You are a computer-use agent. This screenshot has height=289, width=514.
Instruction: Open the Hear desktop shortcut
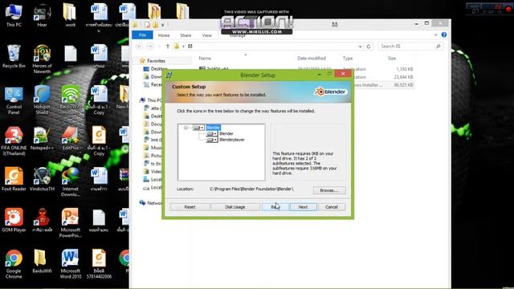click(x=42, y=15)
